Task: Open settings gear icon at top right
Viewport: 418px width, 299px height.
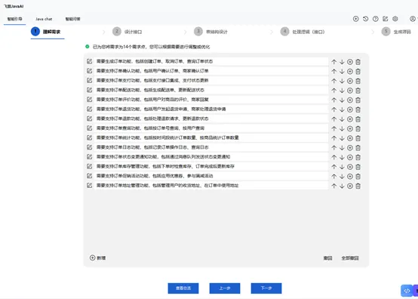Action: (x=395, y=19)
